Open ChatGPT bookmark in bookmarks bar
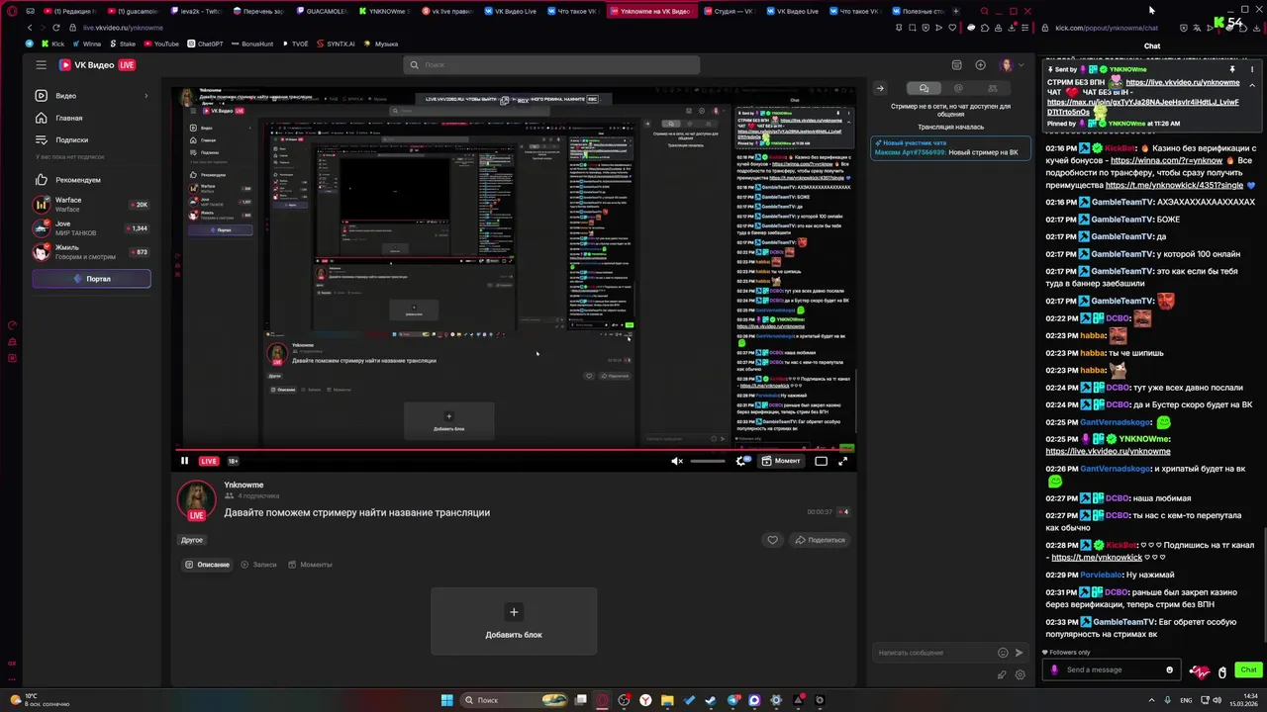 pyautogui.click(x=204, y=44)
